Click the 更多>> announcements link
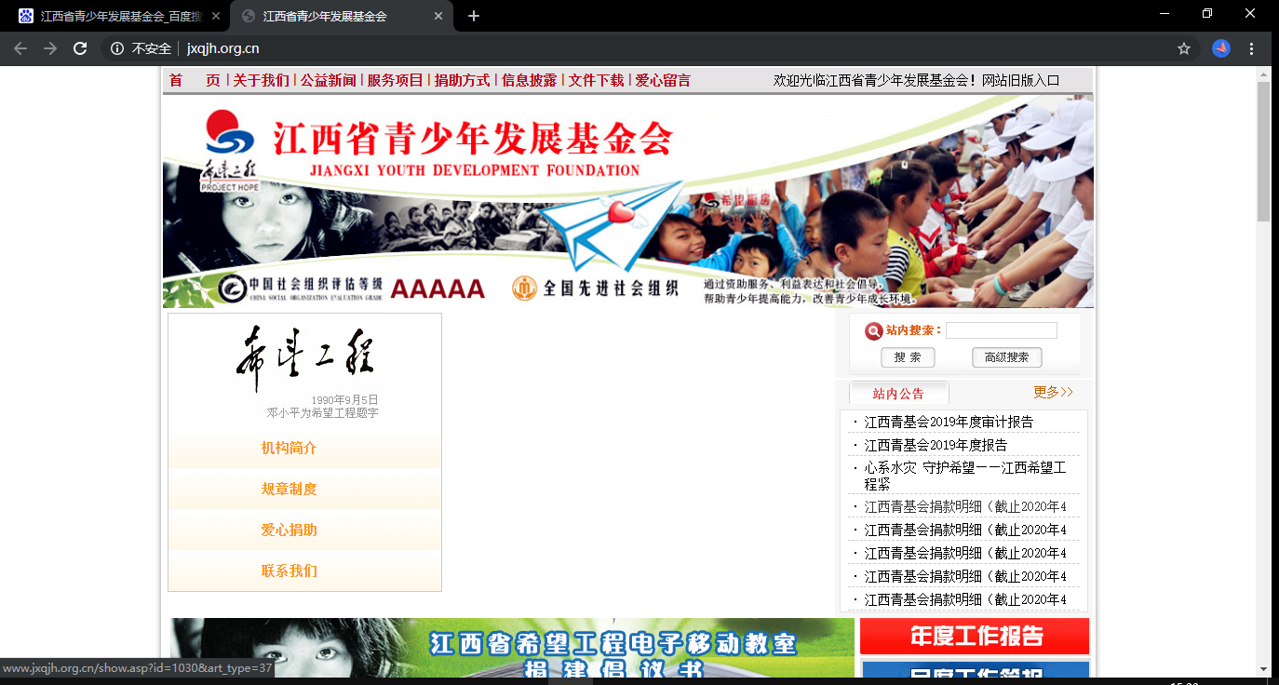1279x685 pixels. click(1053, 392)
